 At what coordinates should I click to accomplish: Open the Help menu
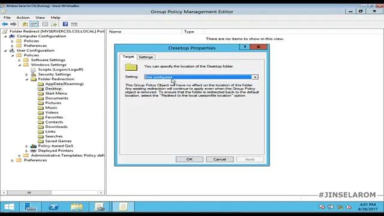point(56,17)
